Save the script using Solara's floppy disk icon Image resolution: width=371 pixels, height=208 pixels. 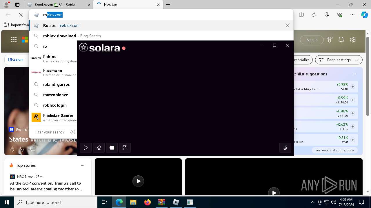click(125, 148)
